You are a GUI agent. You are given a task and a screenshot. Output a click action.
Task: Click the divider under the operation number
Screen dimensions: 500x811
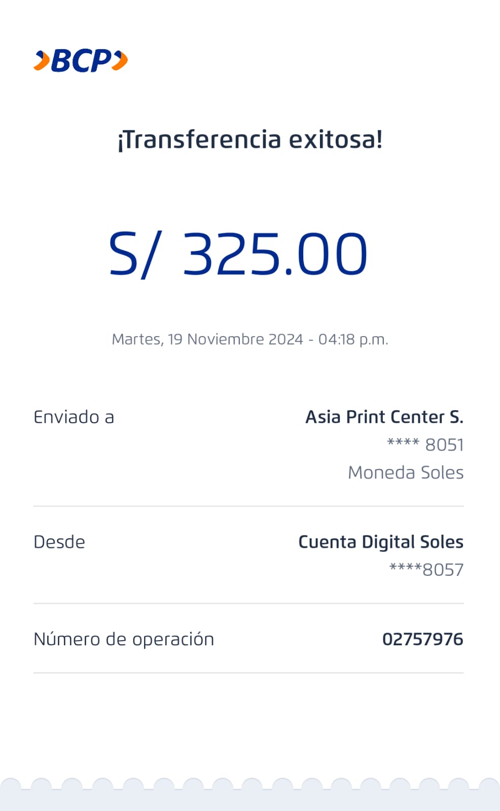(248, 673)
